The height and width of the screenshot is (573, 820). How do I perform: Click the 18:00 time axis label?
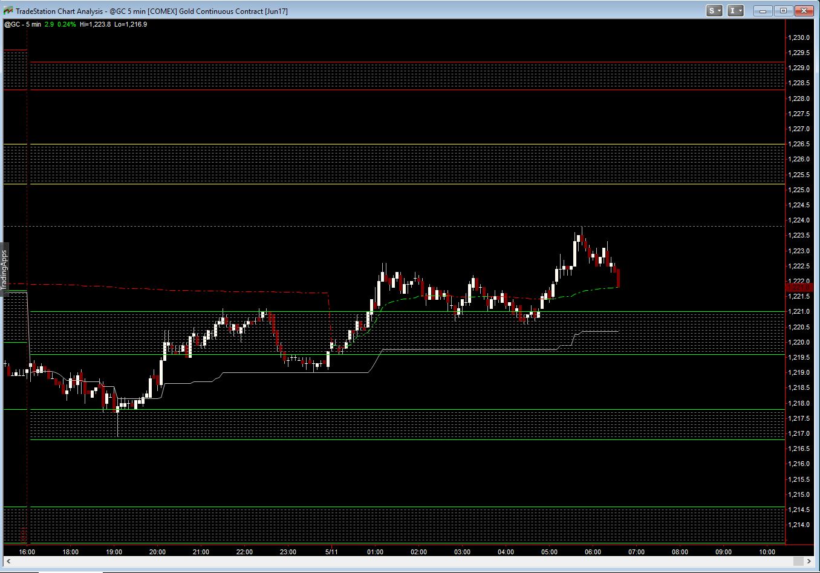[71, 552]
